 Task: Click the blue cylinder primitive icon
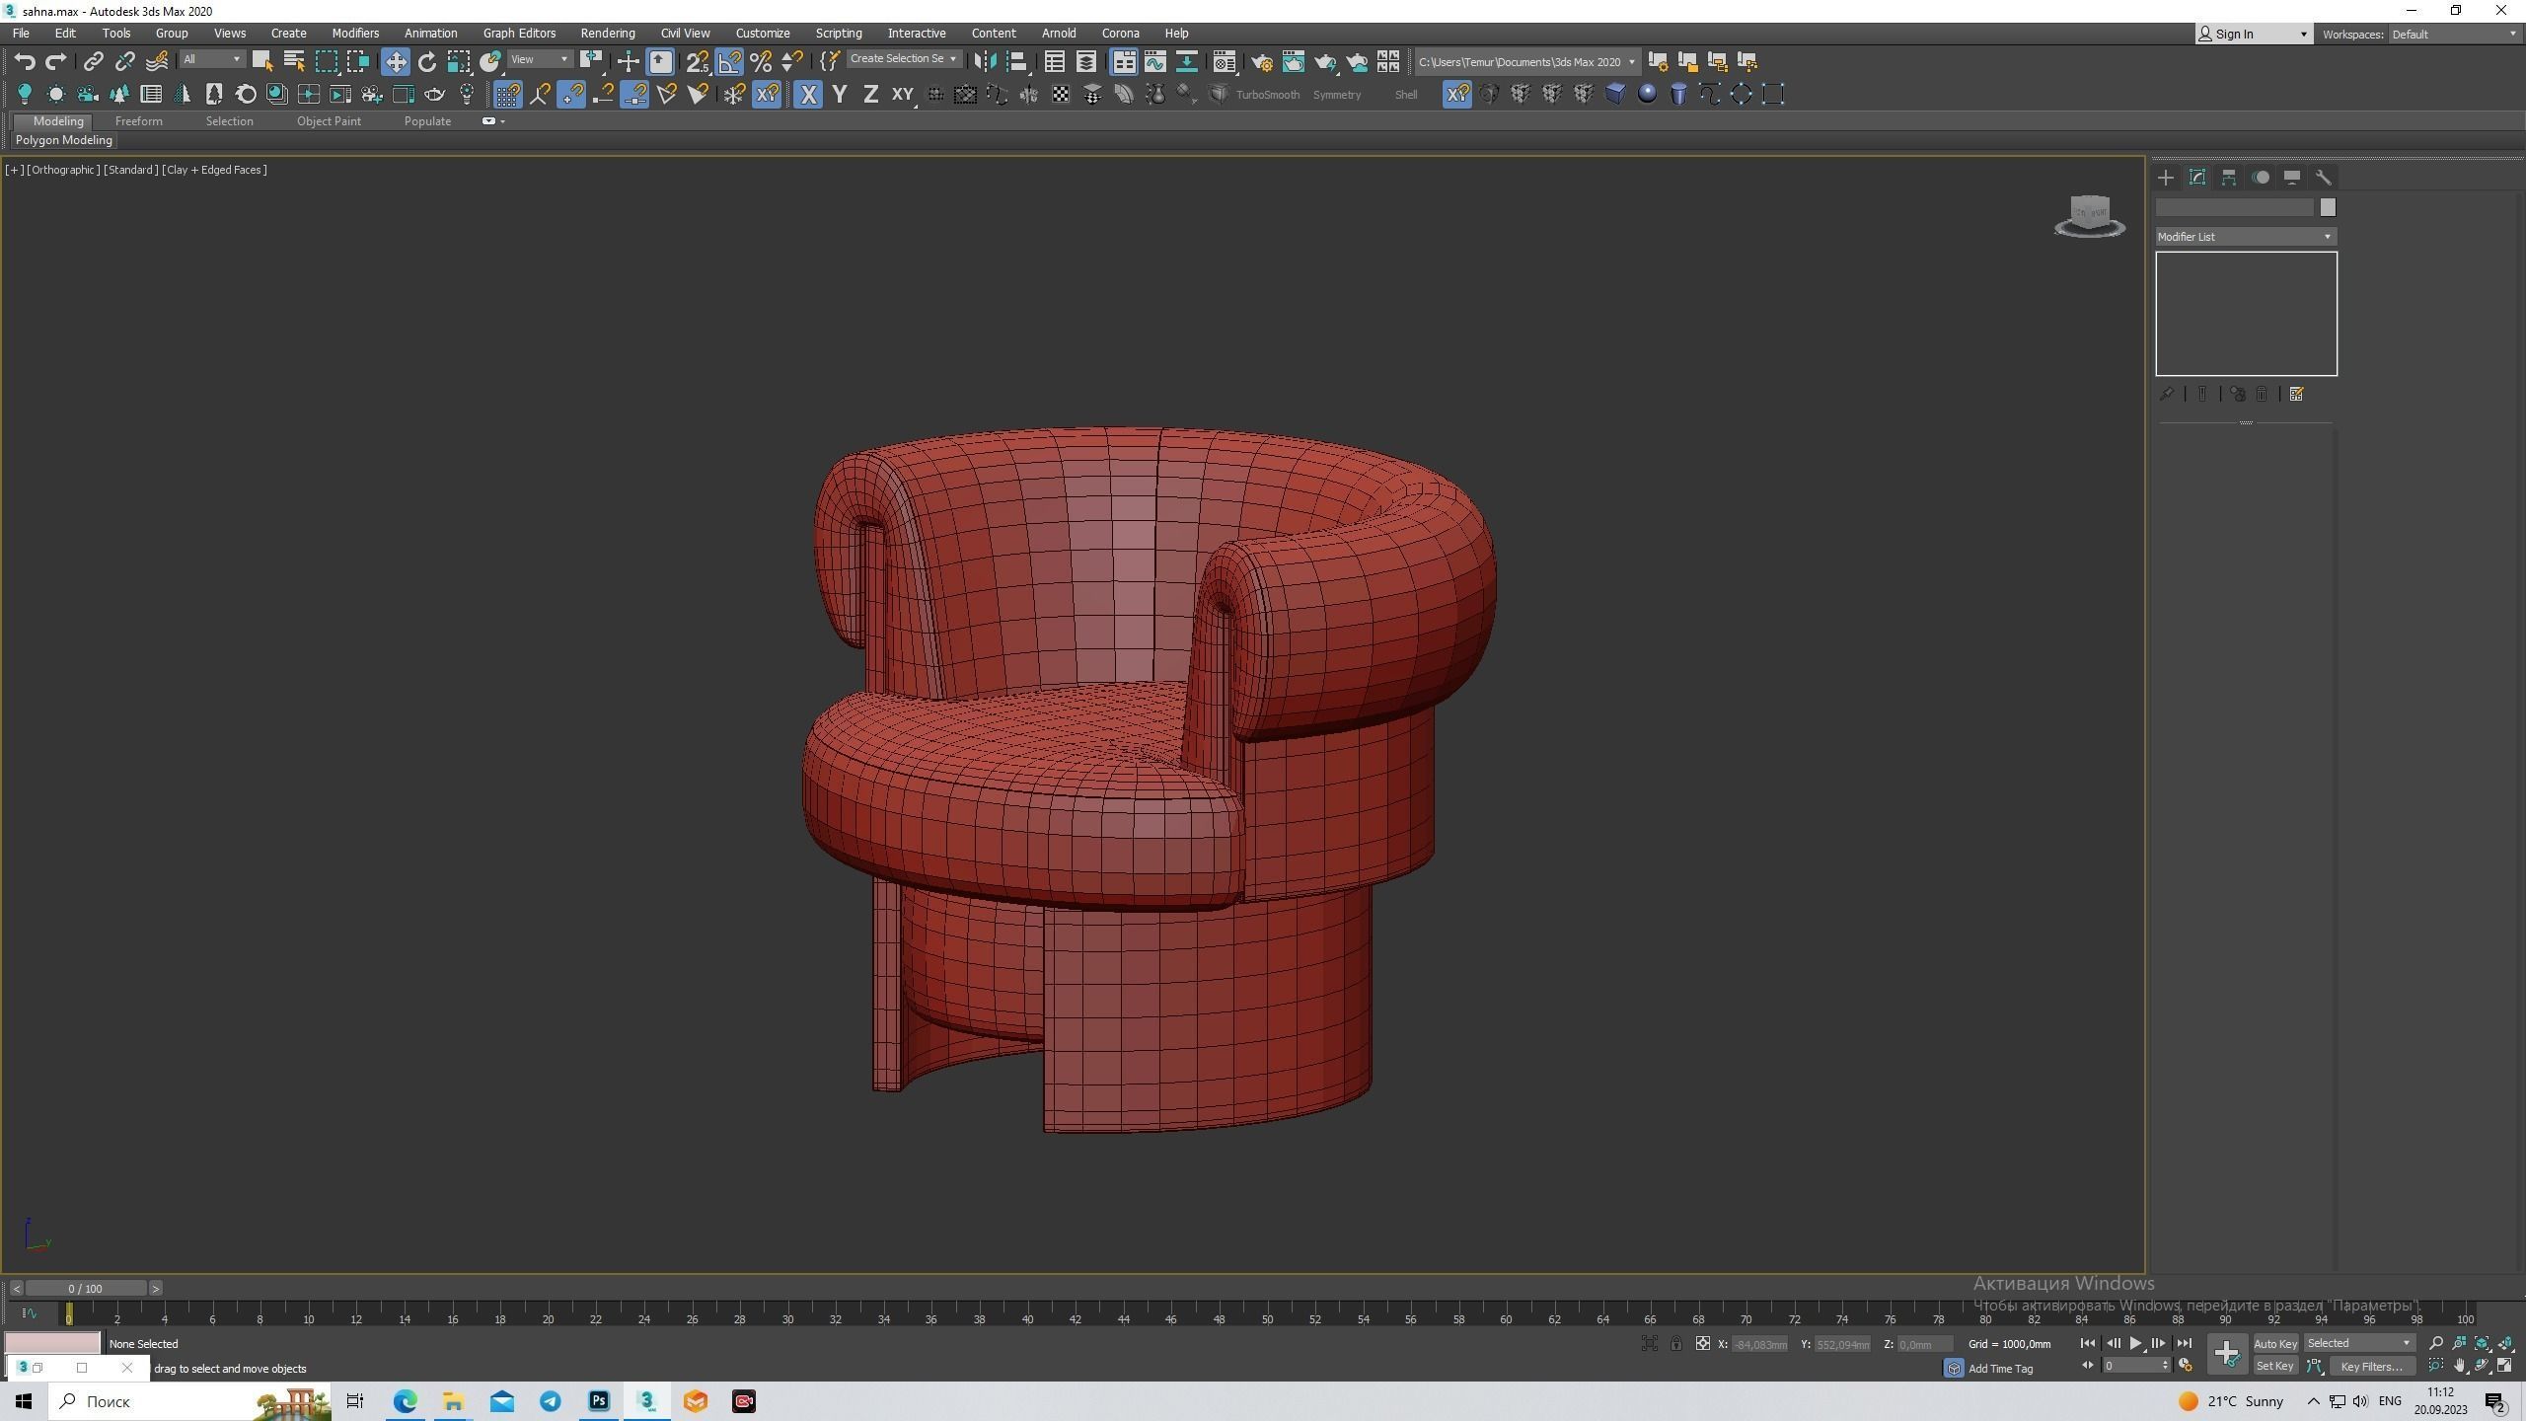point(1678,94)
